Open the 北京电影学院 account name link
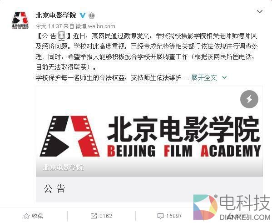Viewport: 272px width, 223px height. pos(56,15)
